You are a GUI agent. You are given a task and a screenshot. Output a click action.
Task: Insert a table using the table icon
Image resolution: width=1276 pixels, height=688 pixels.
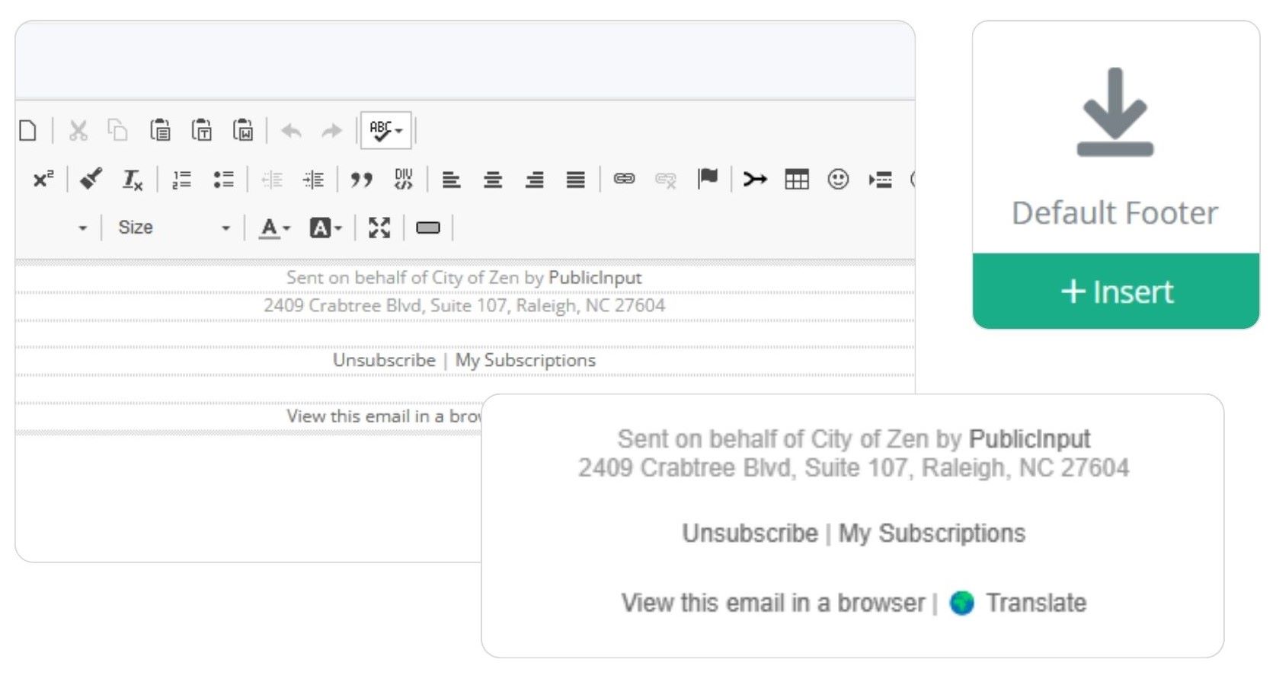coord(796,180)
